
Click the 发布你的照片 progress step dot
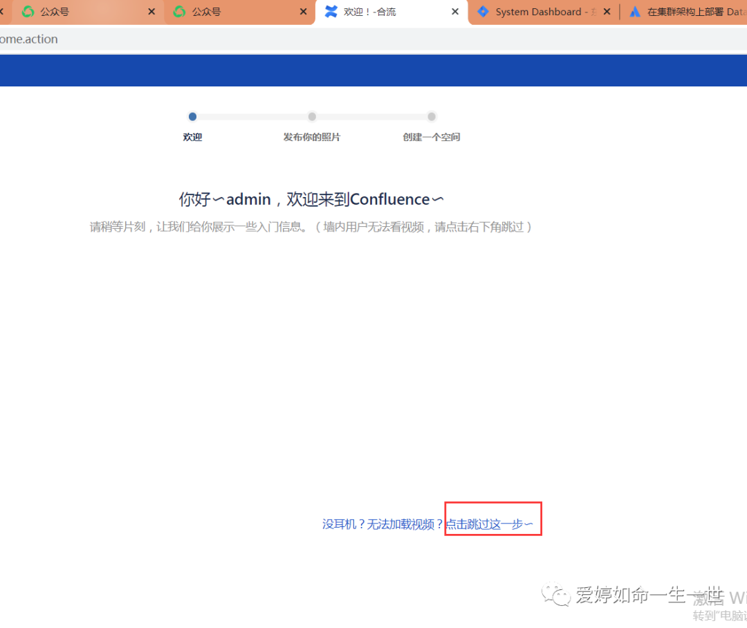tap(312, 117)
